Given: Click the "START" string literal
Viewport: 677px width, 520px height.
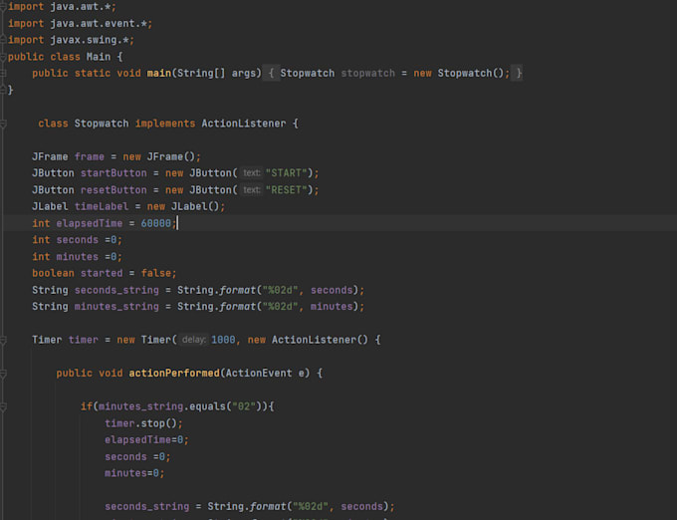Looking at the screenshot, I should point(286,173).
